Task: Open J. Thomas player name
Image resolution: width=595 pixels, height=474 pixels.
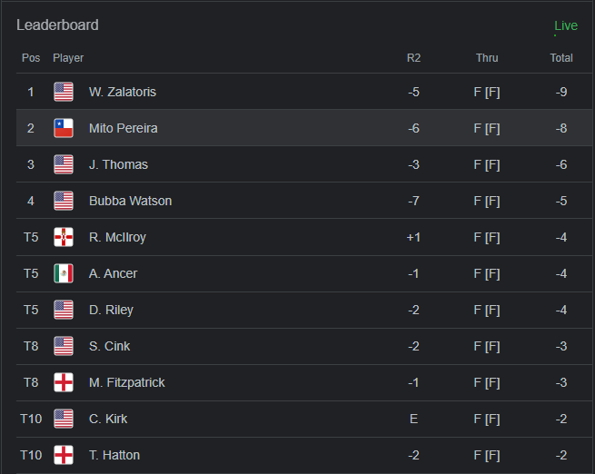Action: point(118,164)
